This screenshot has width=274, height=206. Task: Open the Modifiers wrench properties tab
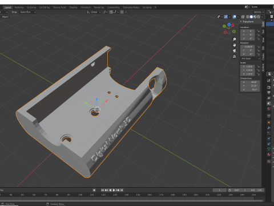coord(269,128)
